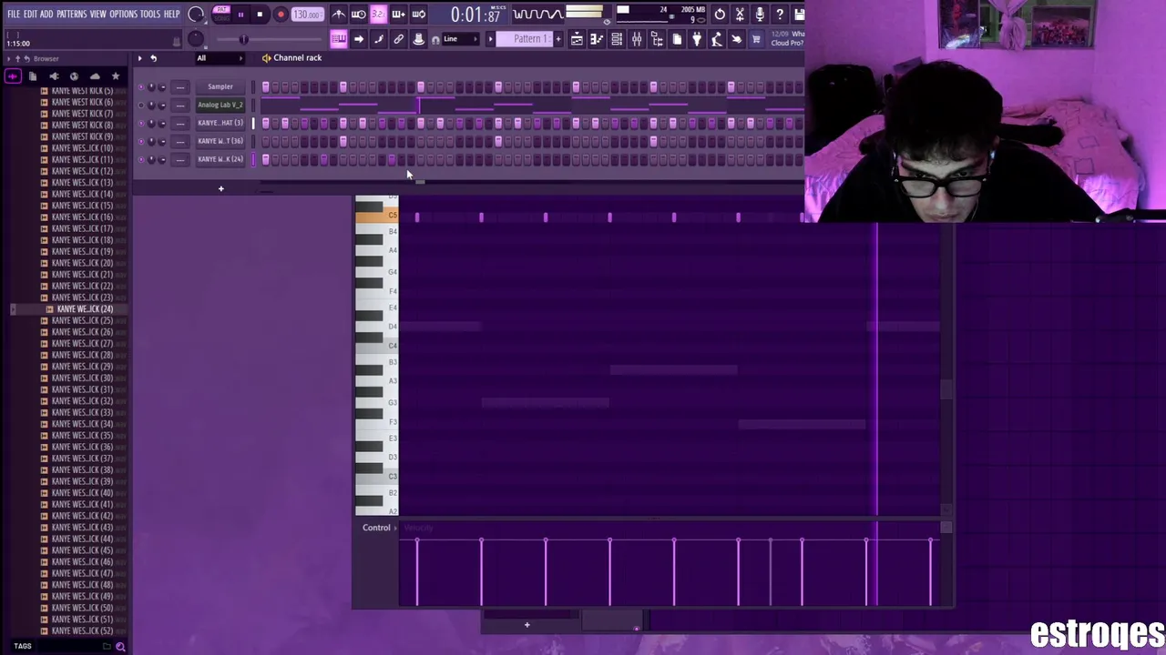Open the help question mark icon
Viewport: 1166px width, 655px height.
[x=780, y=14]
